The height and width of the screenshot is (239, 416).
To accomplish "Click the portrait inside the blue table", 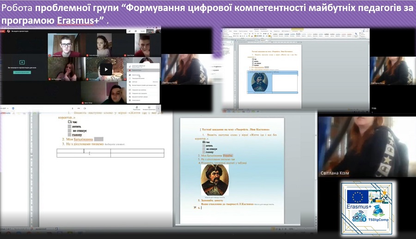I will (x=260, y=82).
